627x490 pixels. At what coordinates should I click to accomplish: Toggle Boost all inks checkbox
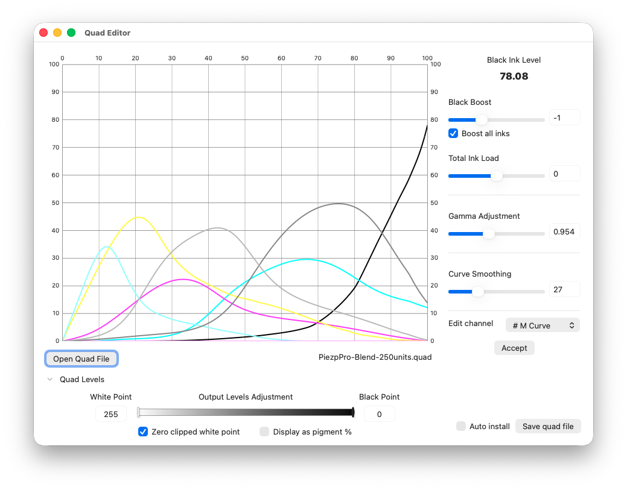click(x=453, y=133)
